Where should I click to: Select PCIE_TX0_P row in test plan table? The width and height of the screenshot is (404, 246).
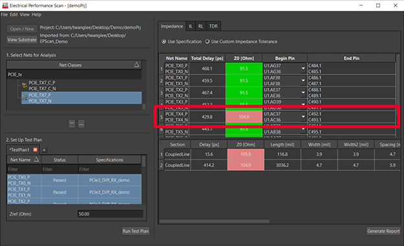tap(24, 180)
